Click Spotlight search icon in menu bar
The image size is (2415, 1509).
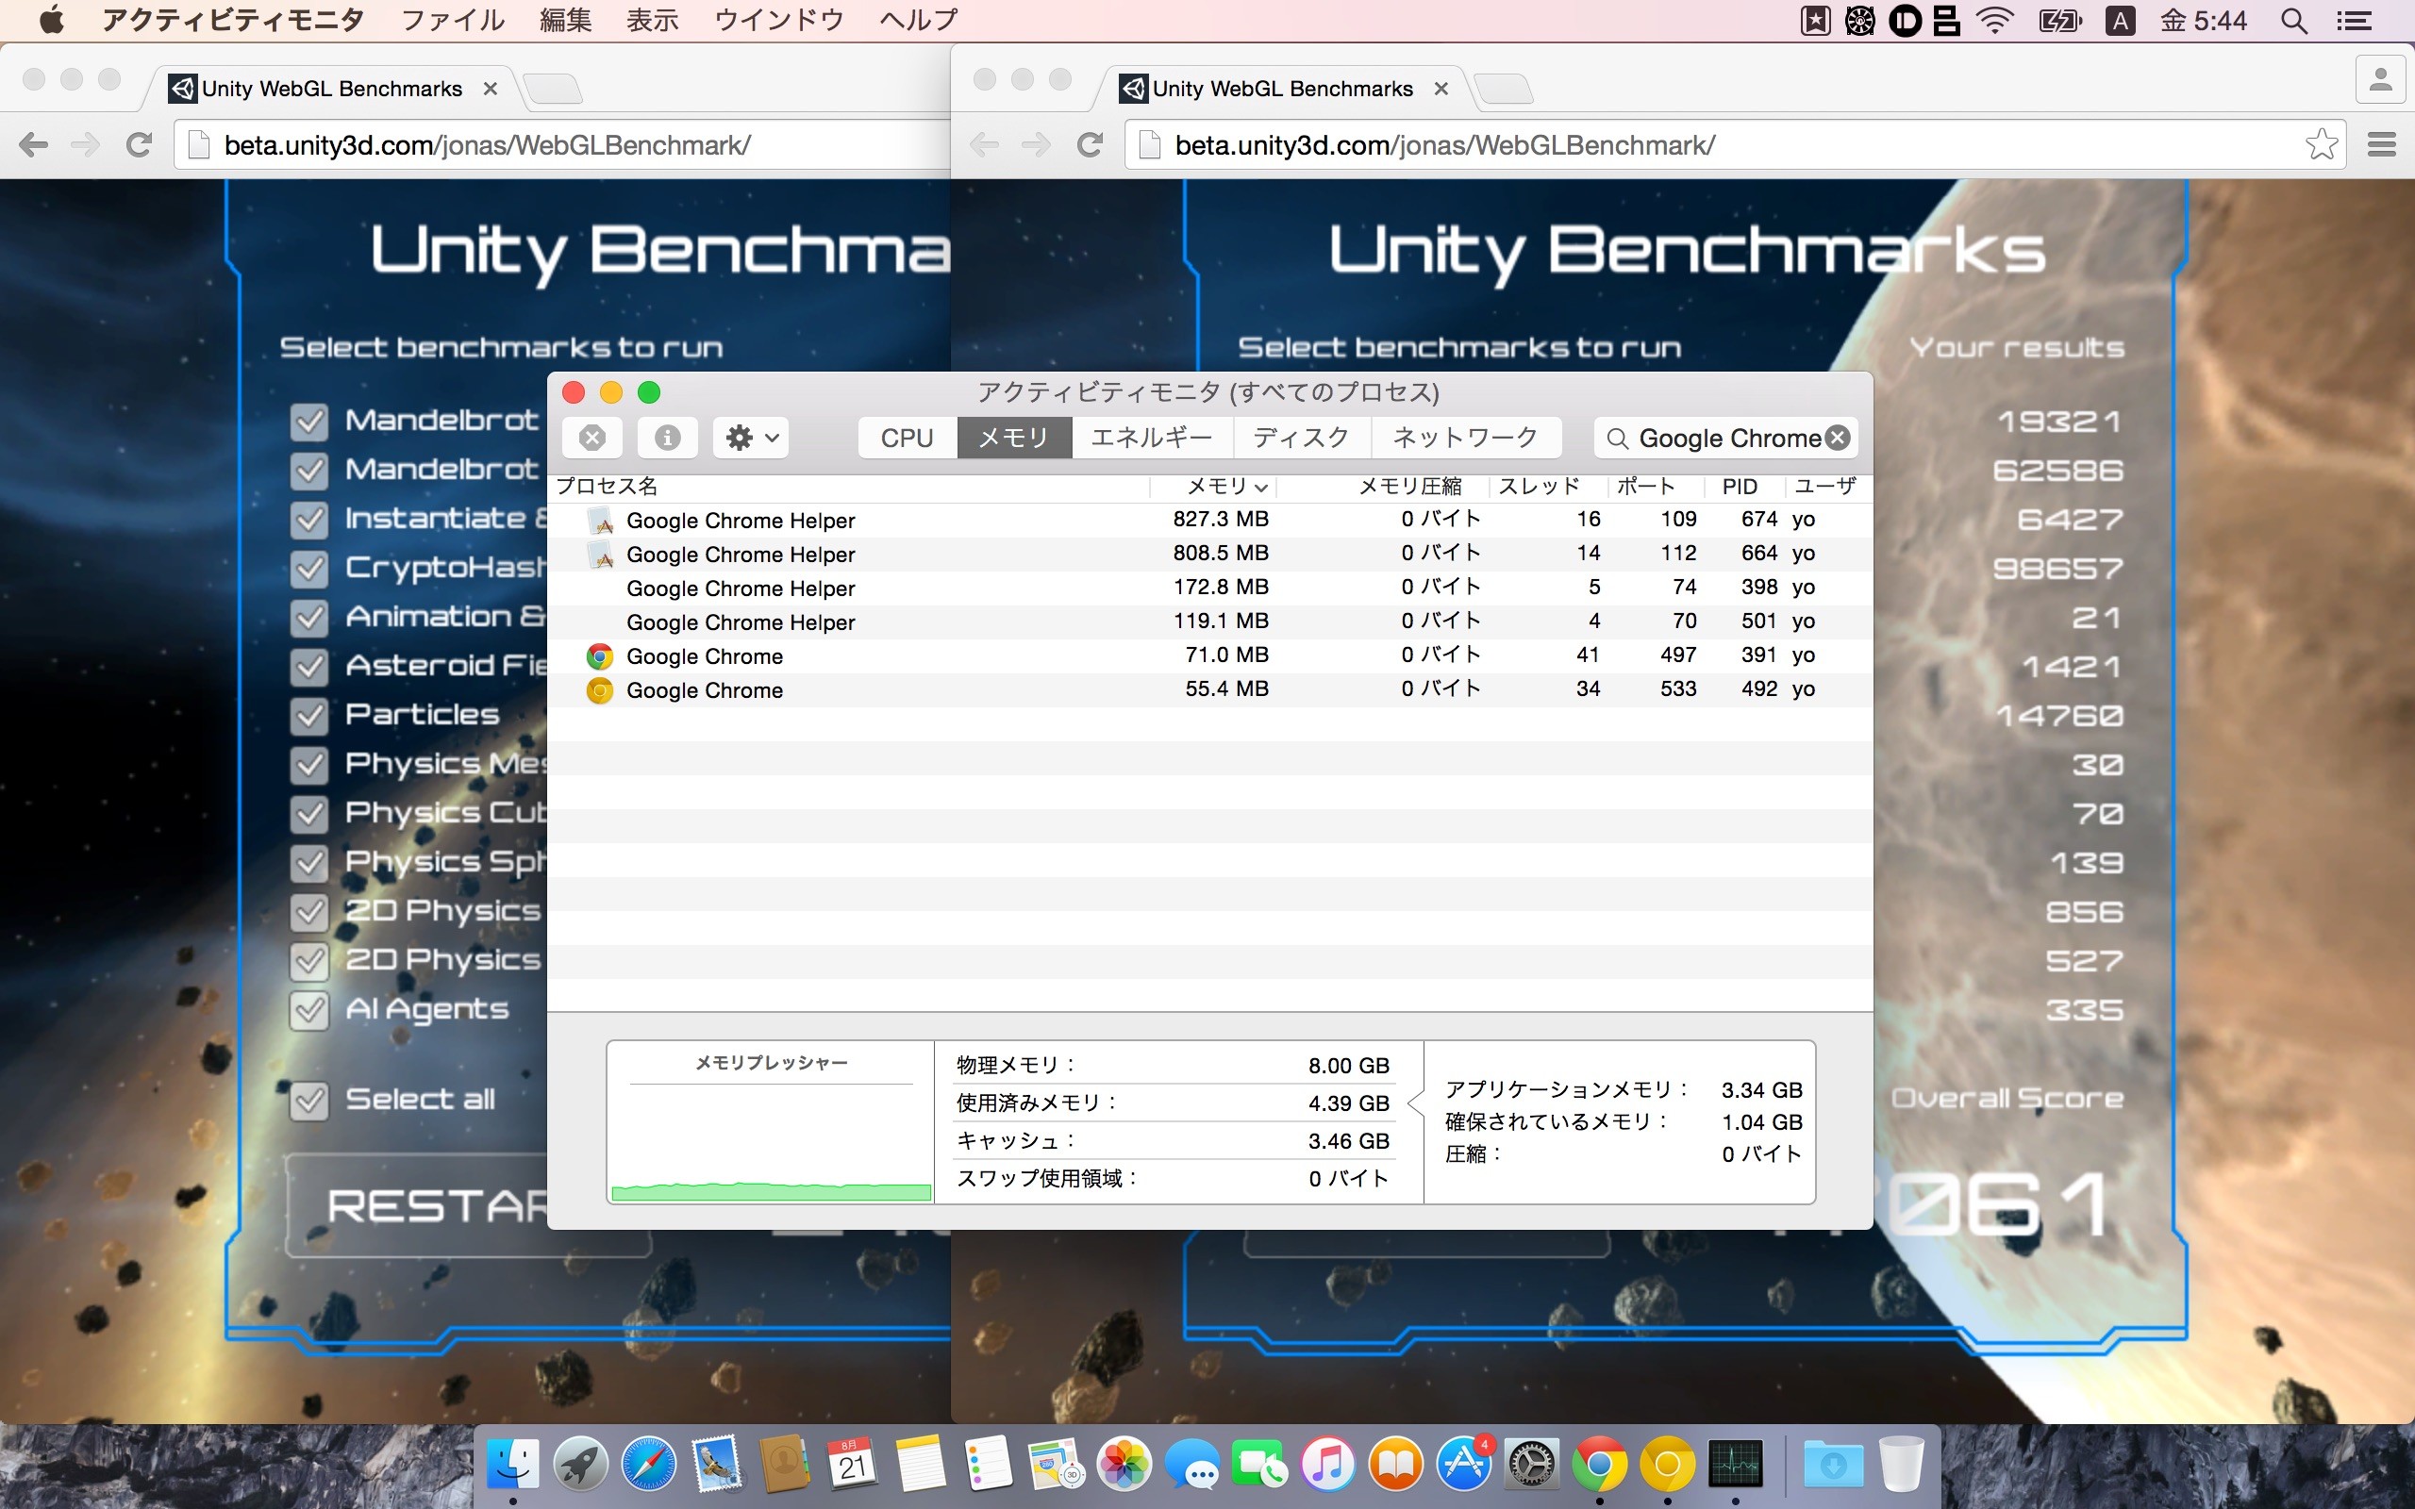tap(2293, 21)
